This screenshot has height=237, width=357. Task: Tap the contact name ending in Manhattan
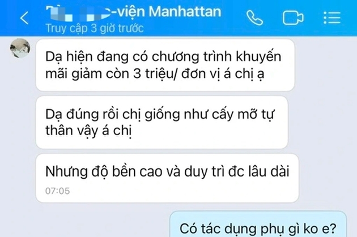[133, 11]
